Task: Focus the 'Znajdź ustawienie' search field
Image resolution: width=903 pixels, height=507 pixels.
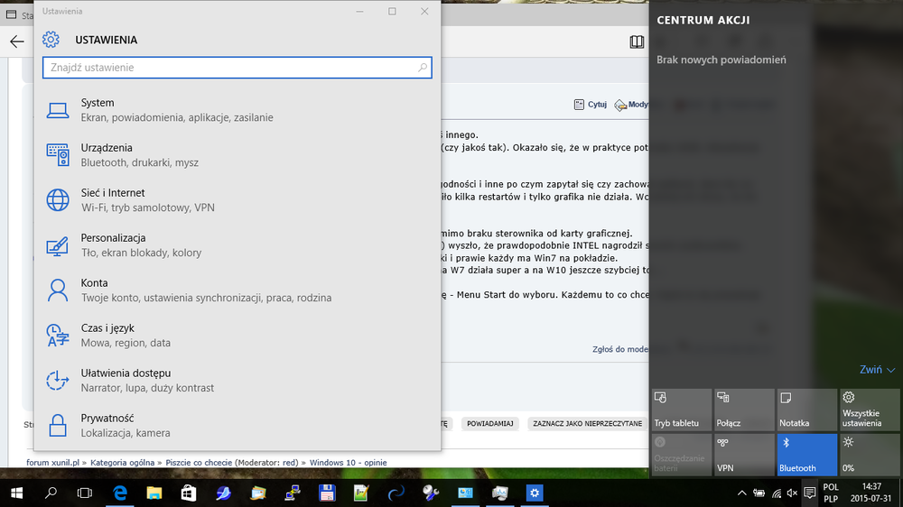Action: coord(237,68)
